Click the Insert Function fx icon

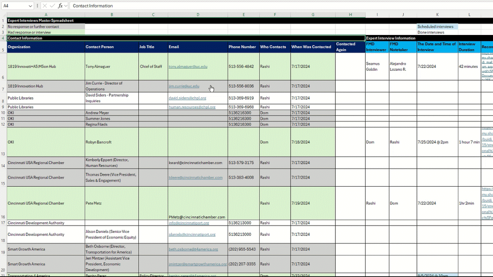point(60,6)
